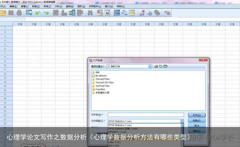Viewport: 240px width, 147px height.
Task: Click the 取消 button
Action: [197, 126]
